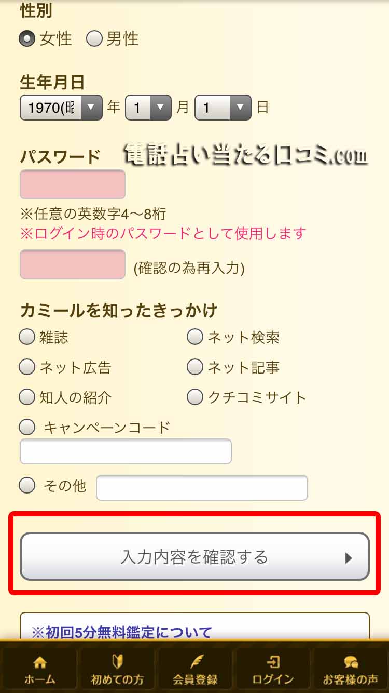This screenshot has width=389, height=693.
Task: Tap the member registration feather icon
Action: pyautogui.click(x=195, y=662)
